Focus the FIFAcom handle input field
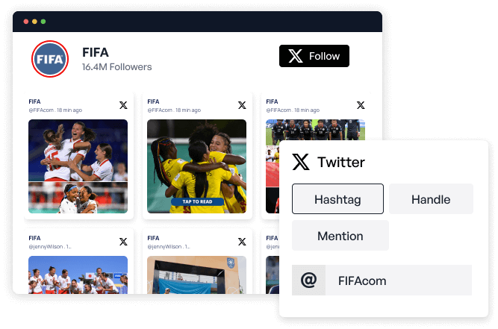The width and height of the screenshot is (498, 329). [382, 281]
